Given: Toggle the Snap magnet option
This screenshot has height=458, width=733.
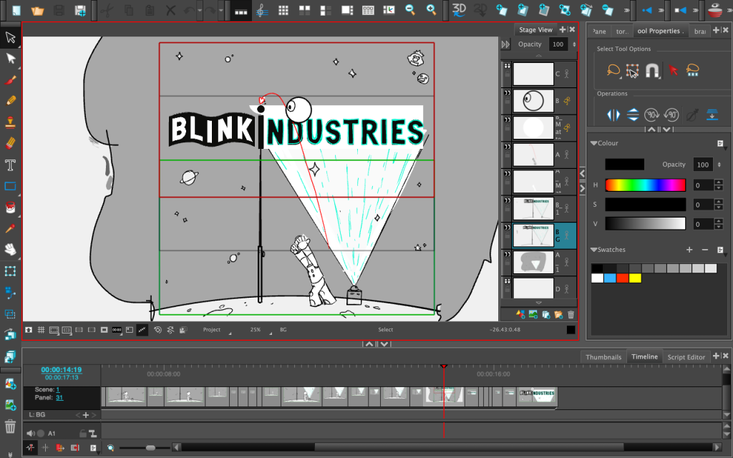Looking at the screenshot, I should tap(652, 71).
